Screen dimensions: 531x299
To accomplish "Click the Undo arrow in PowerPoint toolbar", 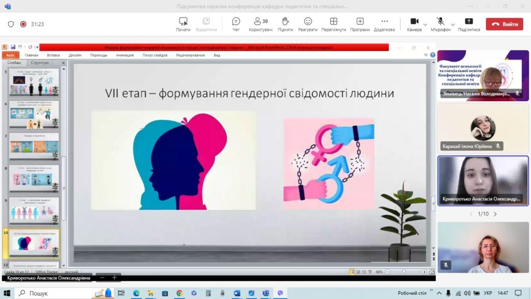I will (x=20, y=47).
